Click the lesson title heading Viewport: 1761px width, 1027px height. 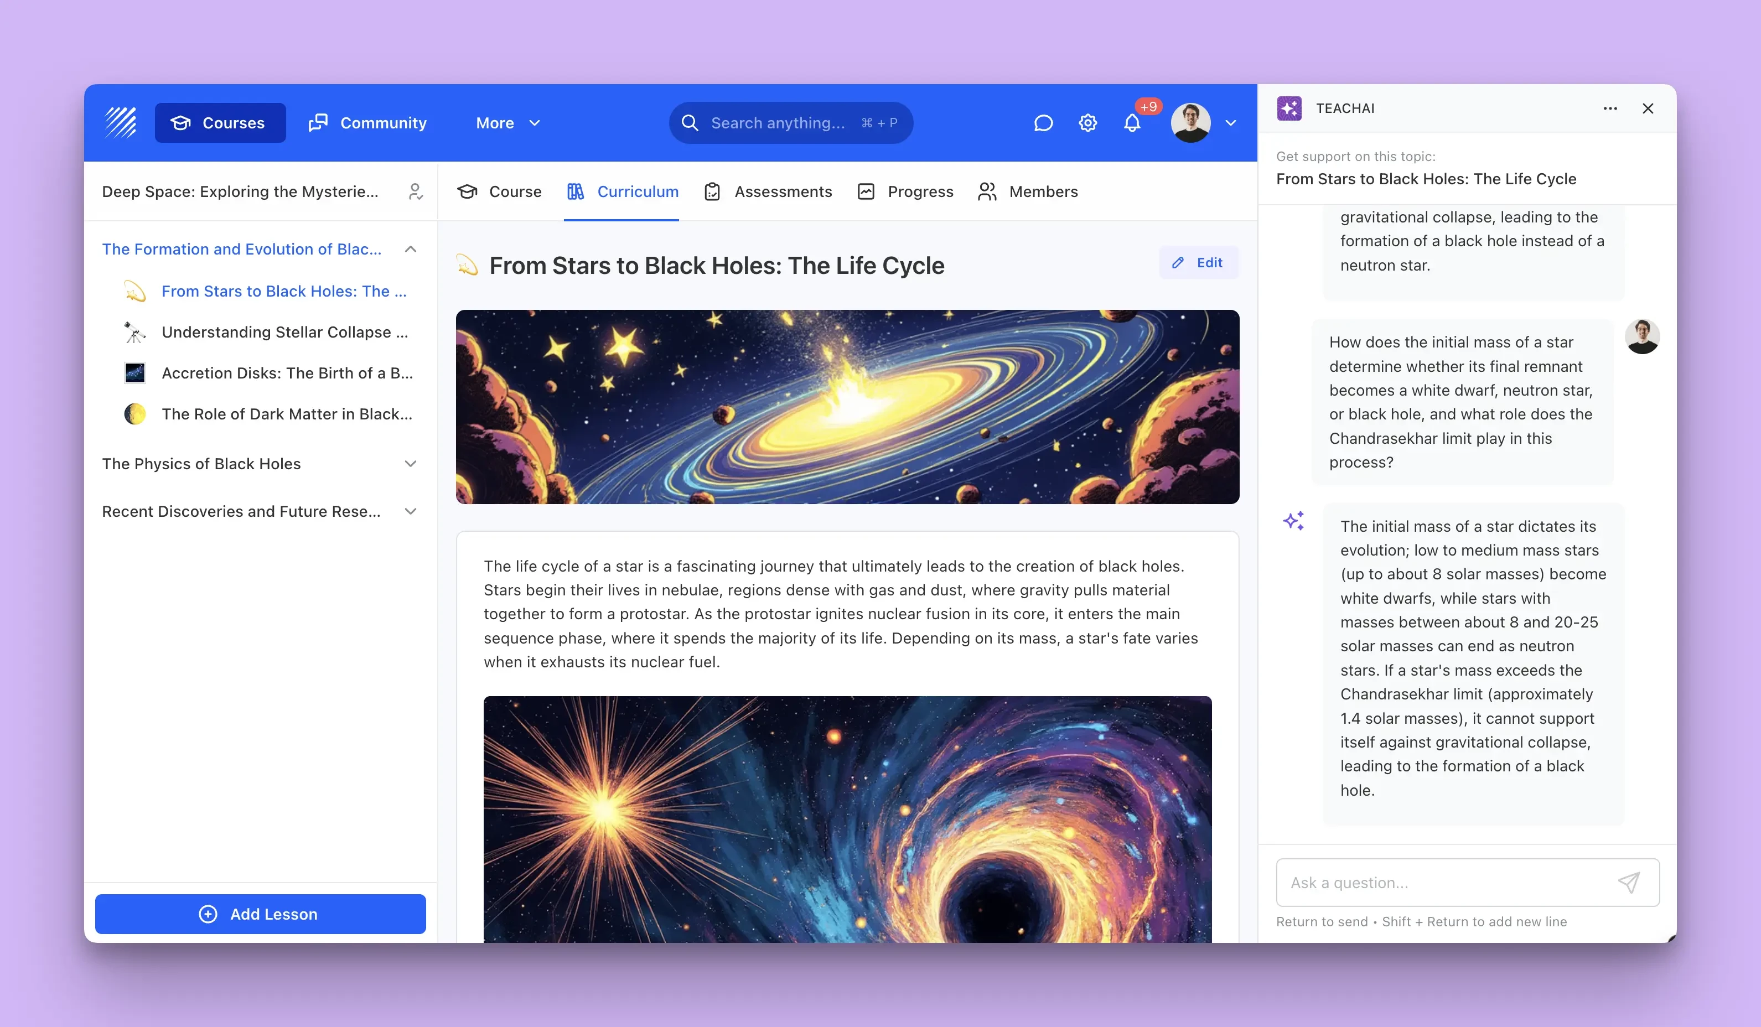coord(717,266)
